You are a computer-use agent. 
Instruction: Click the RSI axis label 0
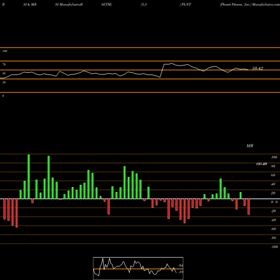tap(3, 96)
